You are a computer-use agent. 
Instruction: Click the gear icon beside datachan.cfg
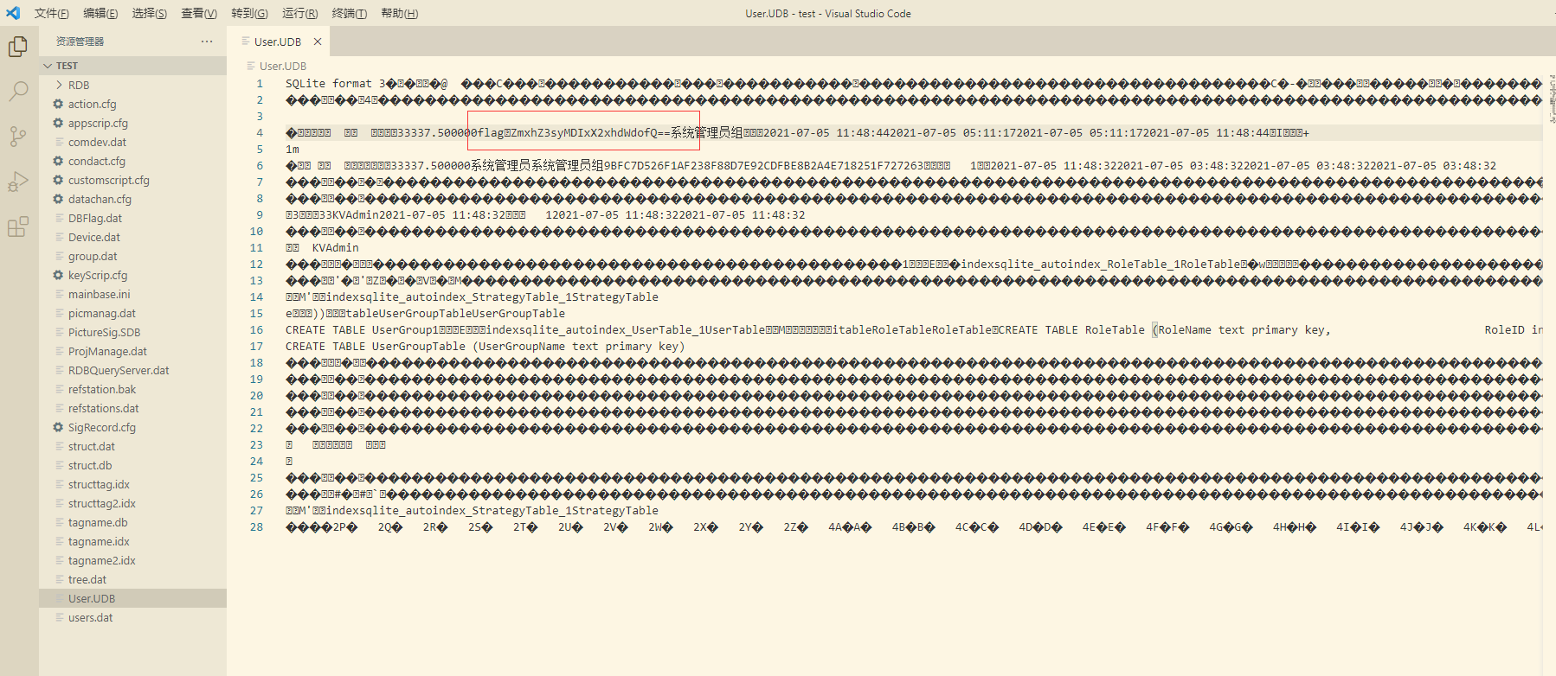click(58, 199)
